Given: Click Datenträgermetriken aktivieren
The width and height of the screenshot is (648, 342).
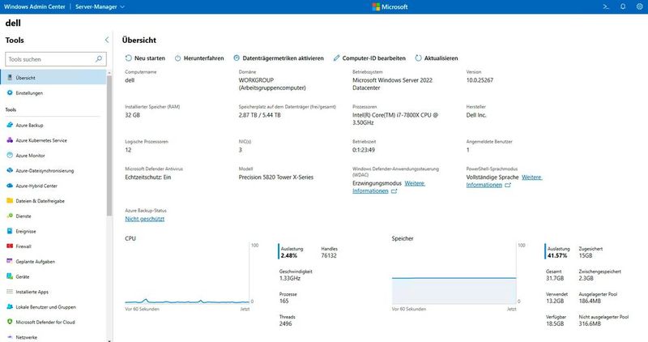Looking at the screenshot, I should 279,58.
